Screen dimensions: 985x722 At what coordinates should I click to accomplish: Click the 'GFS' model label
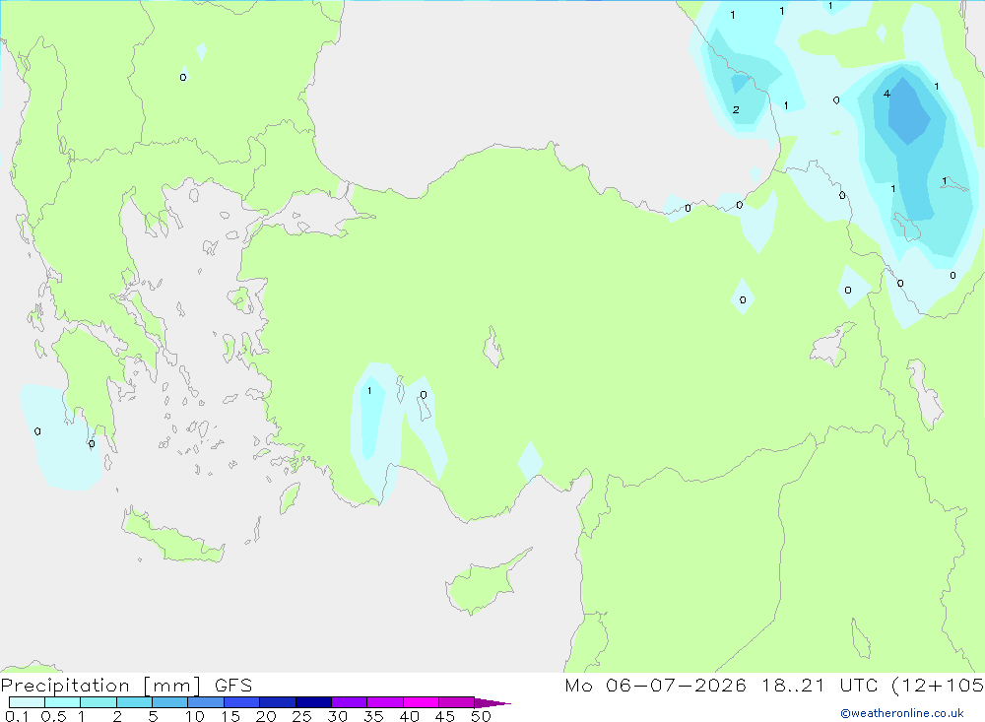point(233,686)
